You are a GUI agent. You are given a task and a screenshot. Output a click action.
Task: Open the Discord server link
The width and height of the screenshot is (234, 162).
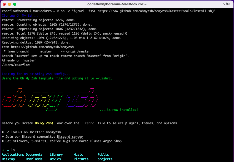point(70,137)
